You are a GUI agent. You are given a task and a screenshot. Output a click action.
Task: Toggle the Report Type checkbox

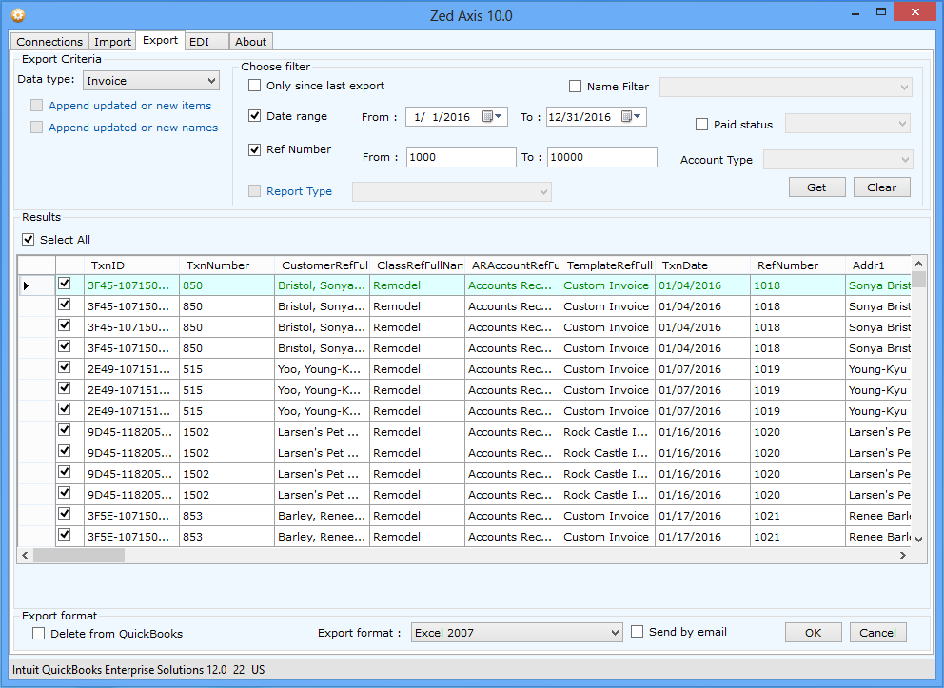coord(255,191)
